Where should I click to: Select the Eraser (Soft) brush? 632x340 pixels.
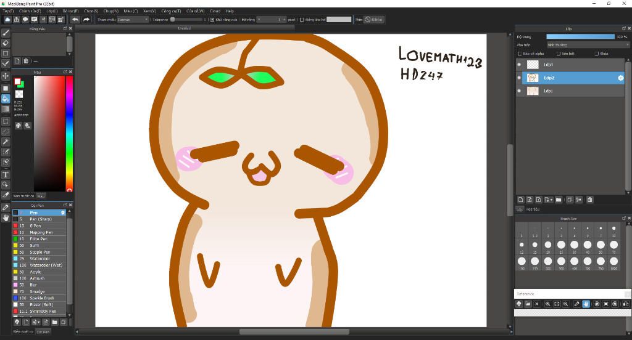pyautogui.click(x=39, y=305)
